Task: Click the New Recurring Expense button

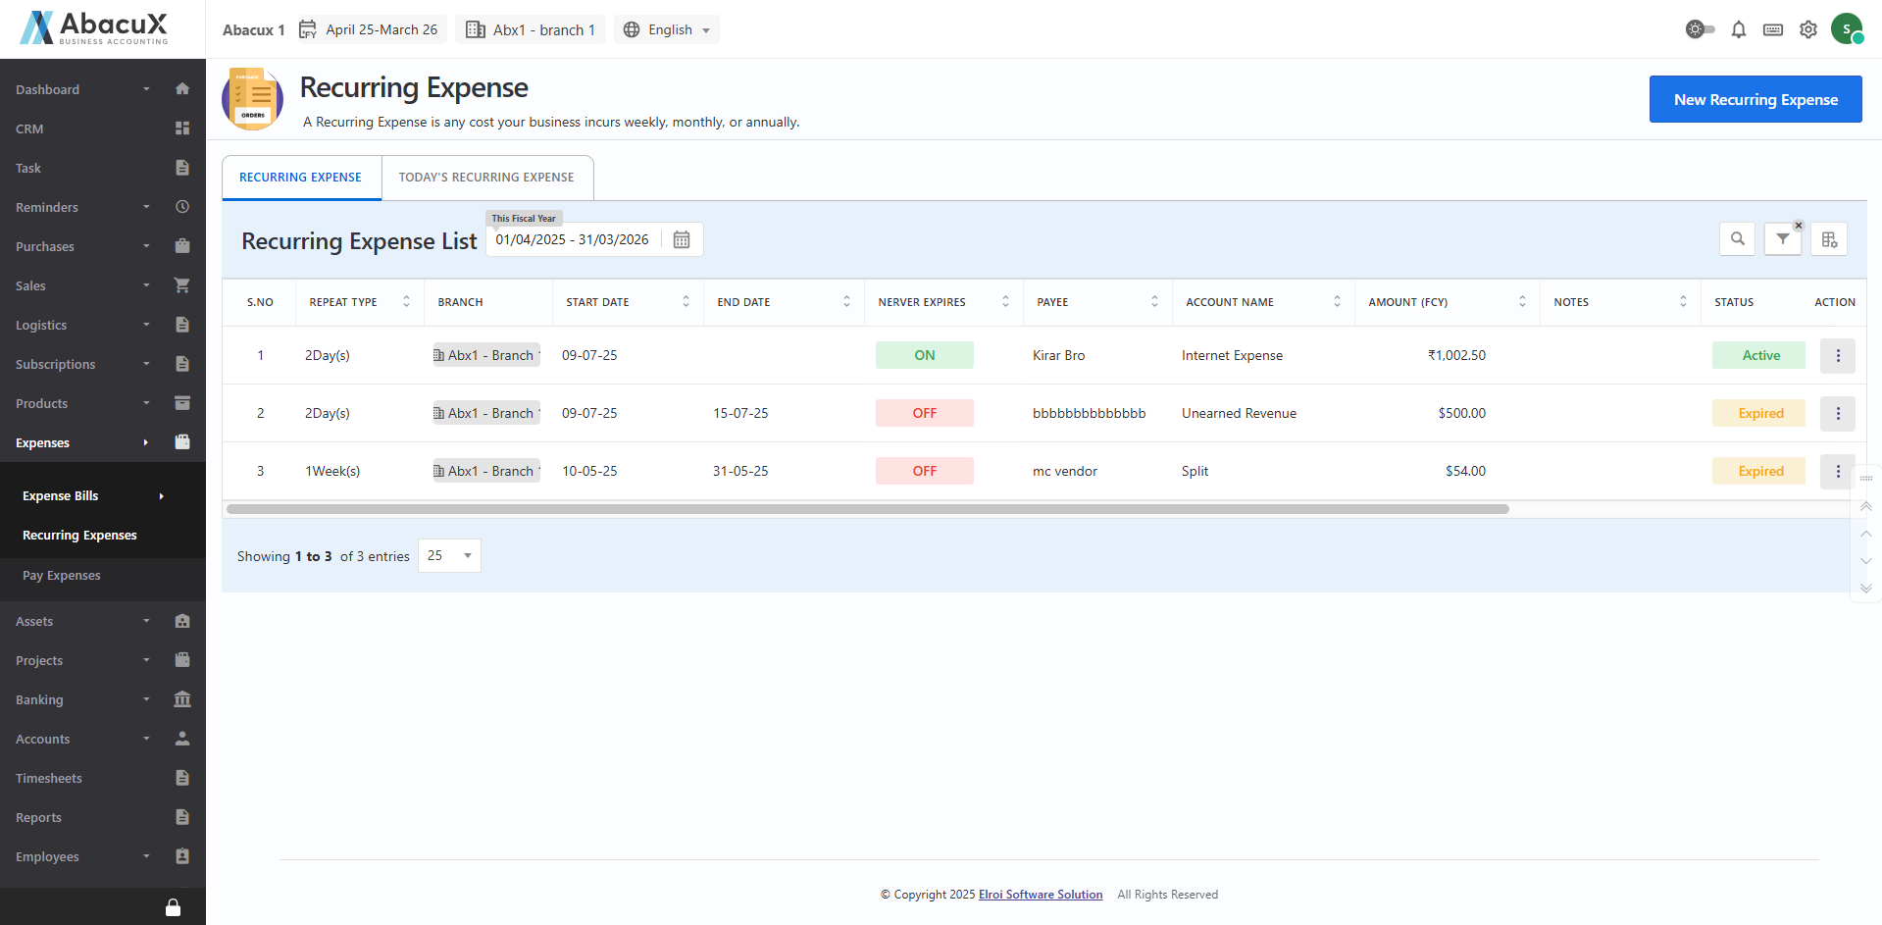Action: click(1755, 99)
